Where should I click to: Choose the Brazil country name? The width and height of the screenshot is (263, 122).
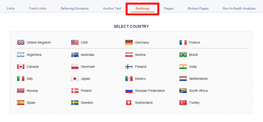[x=193, y=55]
